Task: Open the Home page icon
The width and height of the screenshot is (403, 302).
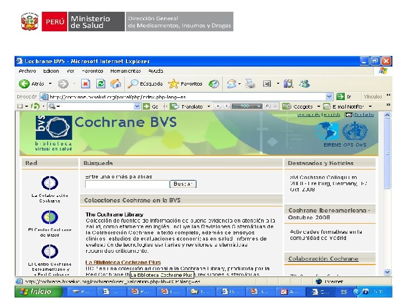Action: coord(116,84)
